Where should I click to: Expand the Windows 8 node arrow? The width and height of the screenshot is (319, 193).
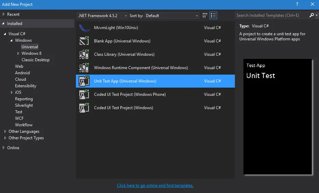(18, 53)
